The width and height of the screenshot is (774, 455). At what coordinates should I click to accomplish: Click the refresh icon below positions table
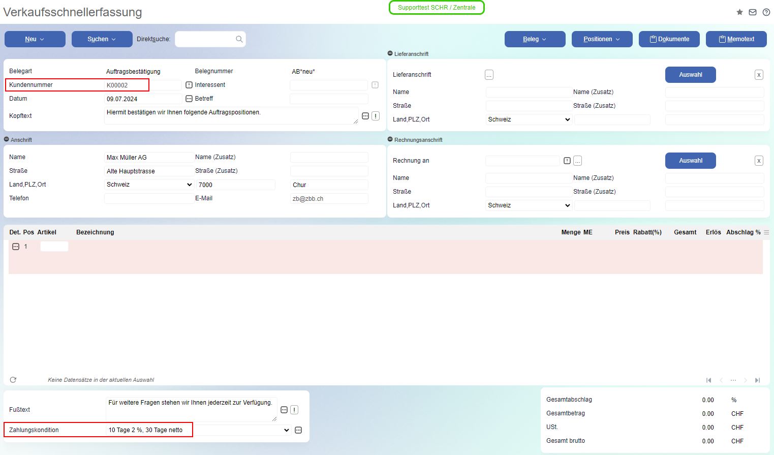coord(13,380)
